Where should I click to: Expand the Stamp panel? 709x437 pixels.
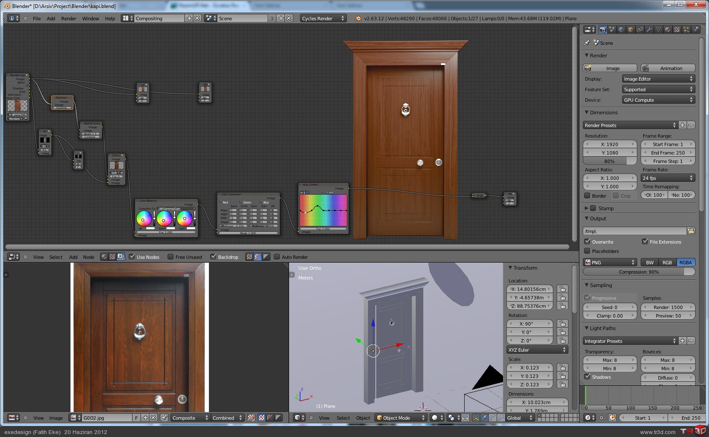(587, 208)
